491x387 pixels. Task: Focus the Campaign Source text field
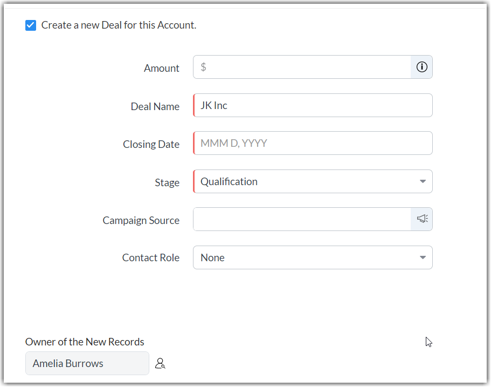click(302, 219)
